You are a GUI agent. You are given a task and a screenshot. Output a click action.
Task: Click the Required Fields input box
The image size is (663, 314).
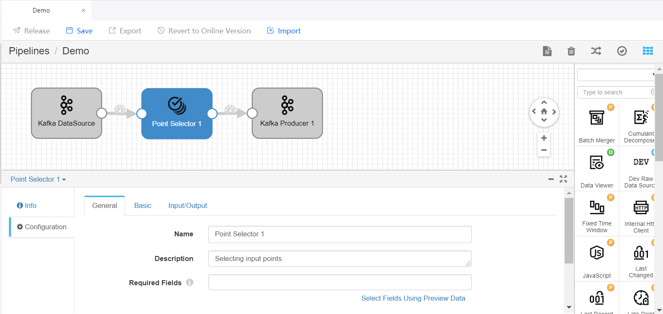pyautogui.click(x=340, y=282)
